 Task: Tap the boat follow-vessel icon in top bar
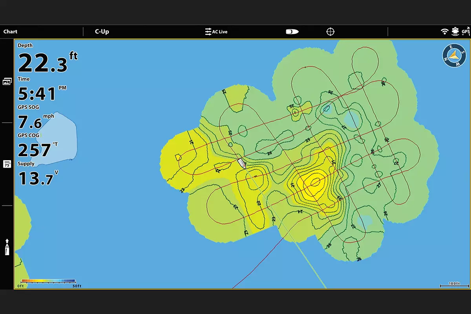(x=292, y=32)
